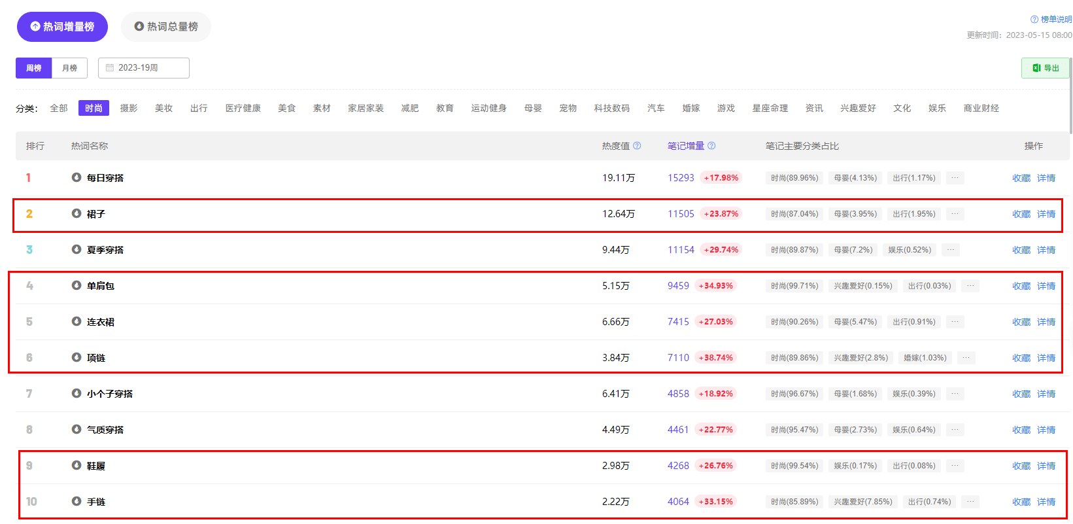Open the 2023-19周 week picker
1073x524 pixels.
144,68
